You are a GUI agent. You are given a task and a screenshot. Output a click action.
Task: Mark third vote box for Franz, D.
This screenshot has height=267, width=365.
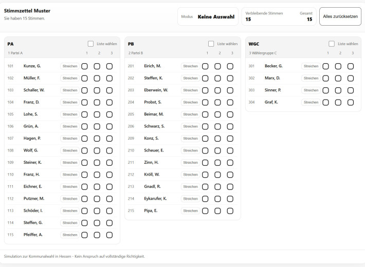pos(109,102)
